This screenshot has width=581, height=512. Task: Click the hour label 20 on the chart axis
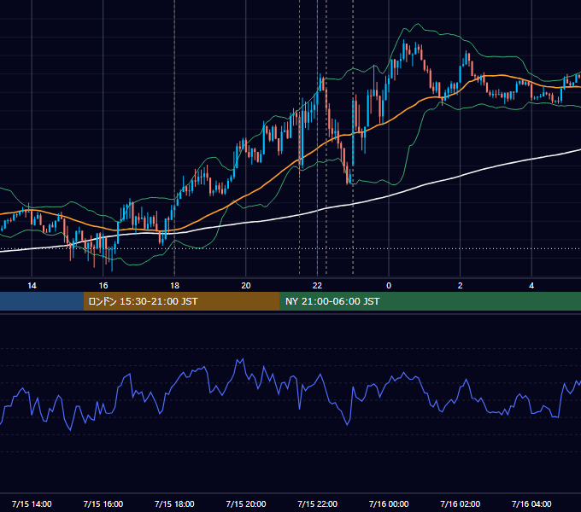tap(246, 286)
